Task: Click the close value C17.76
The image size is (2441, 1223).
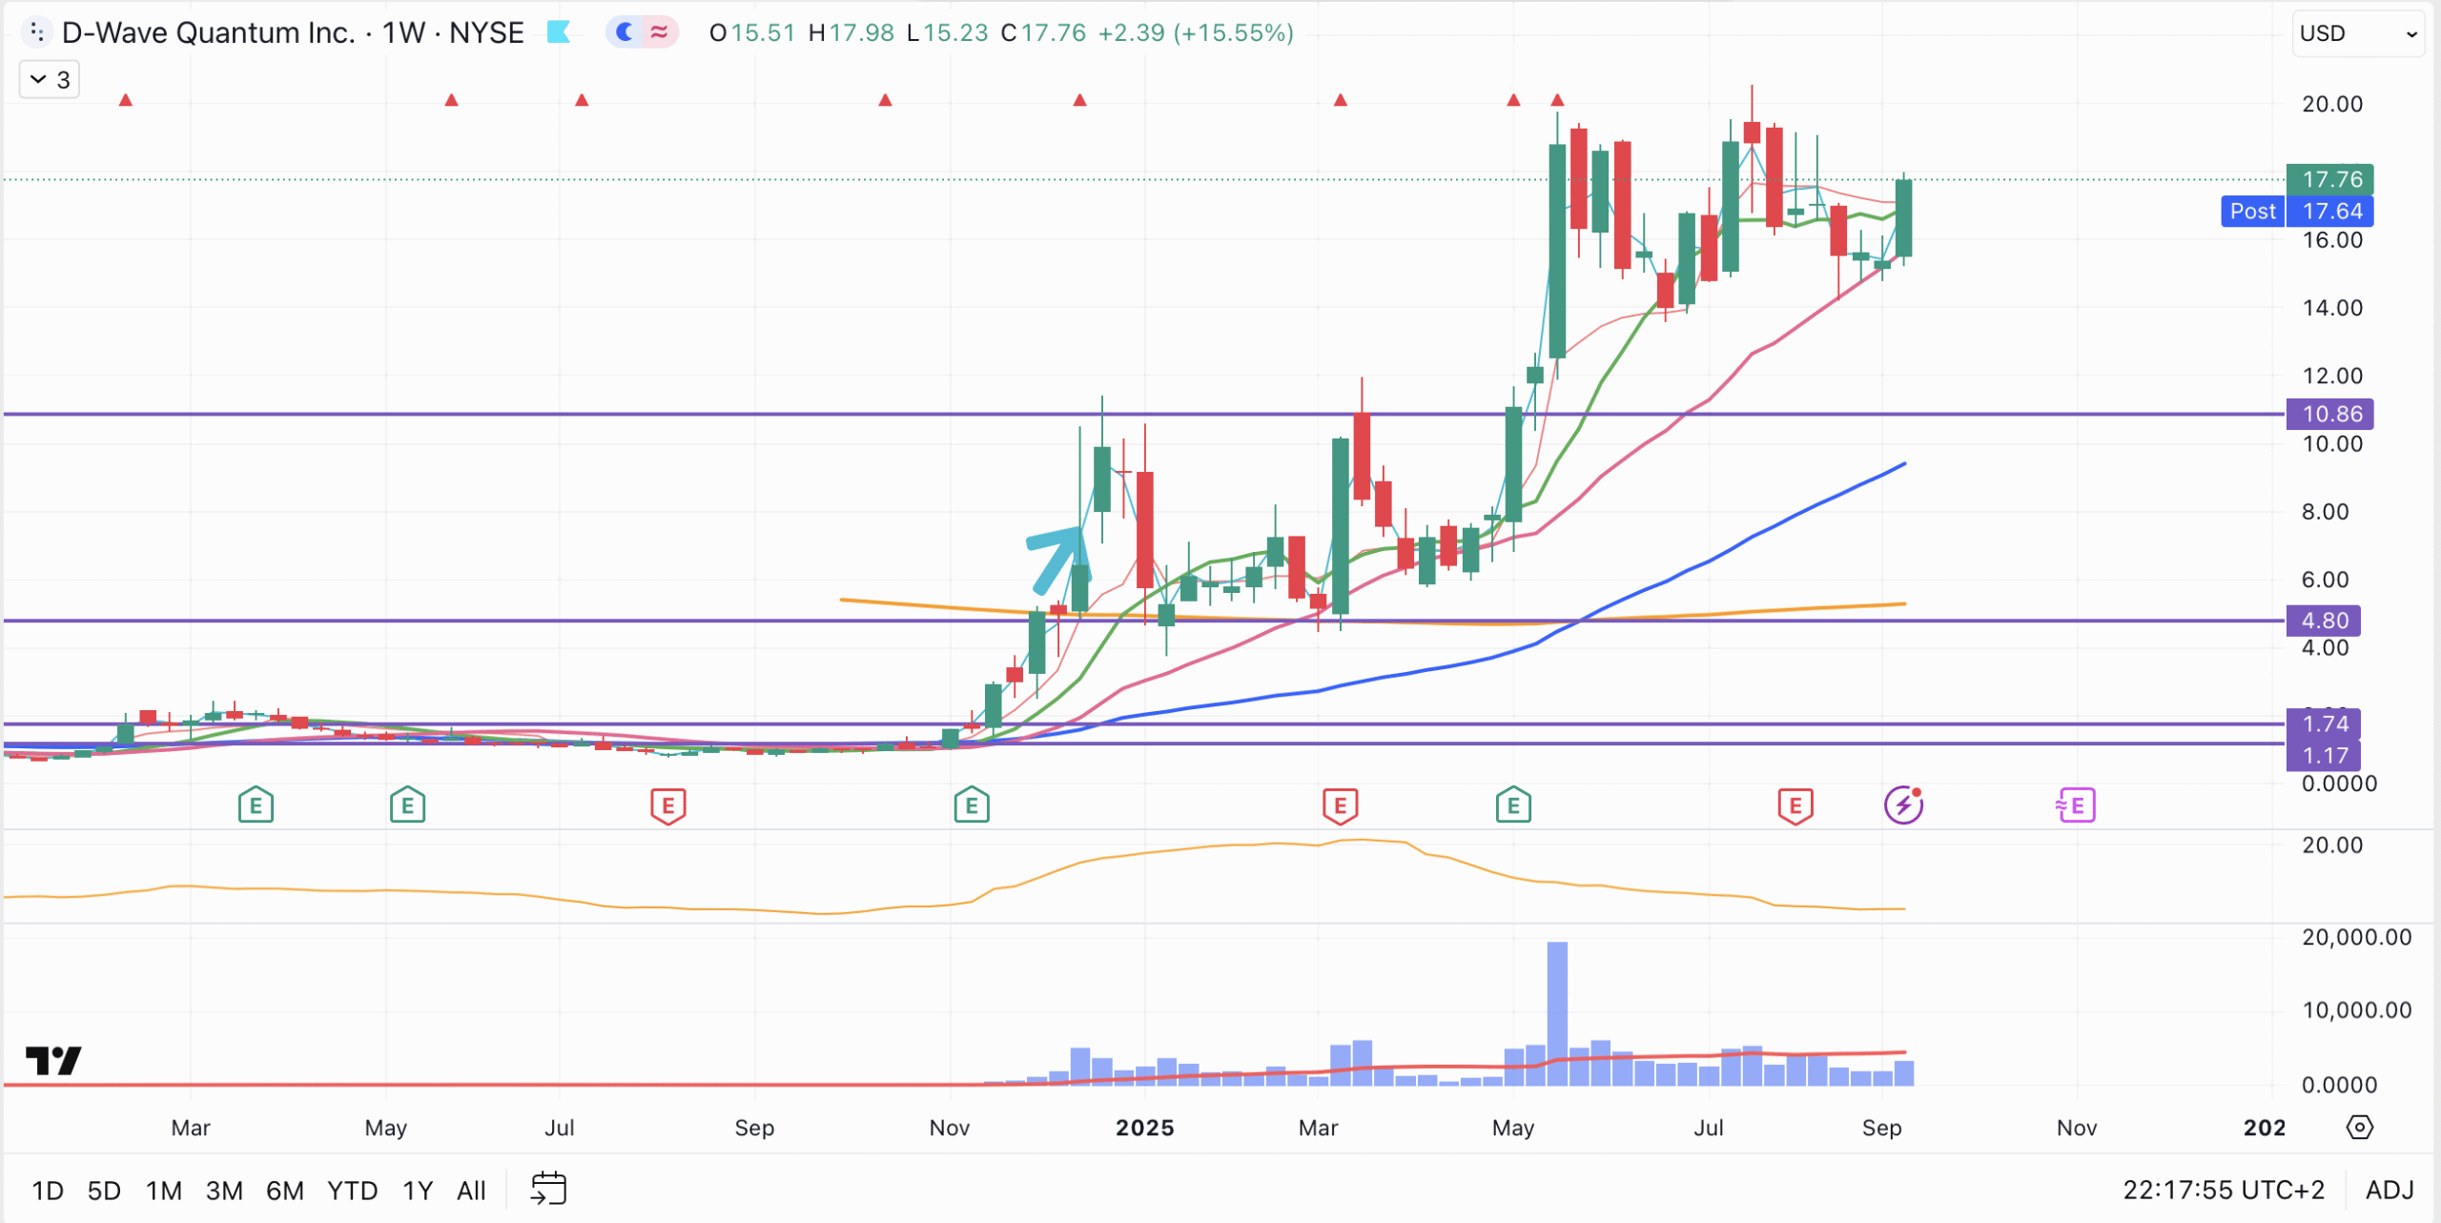Action: point(1043,32)
